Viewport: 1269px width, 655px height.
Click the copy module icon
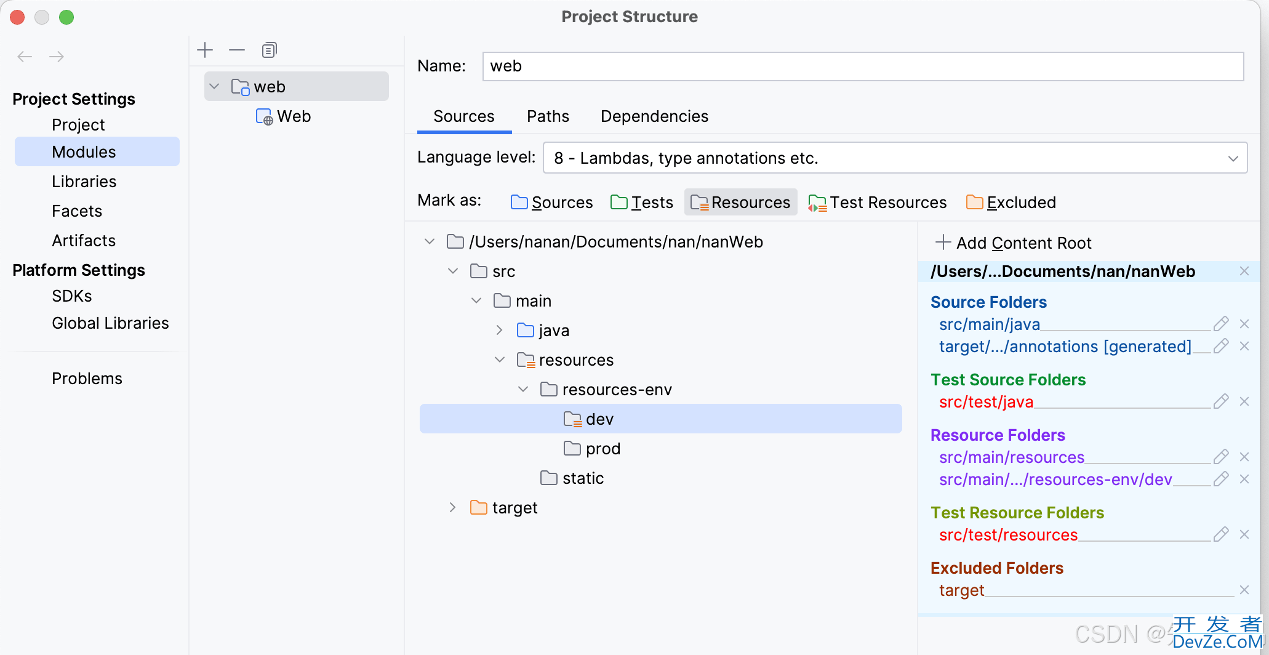click(x=270, y=50)
